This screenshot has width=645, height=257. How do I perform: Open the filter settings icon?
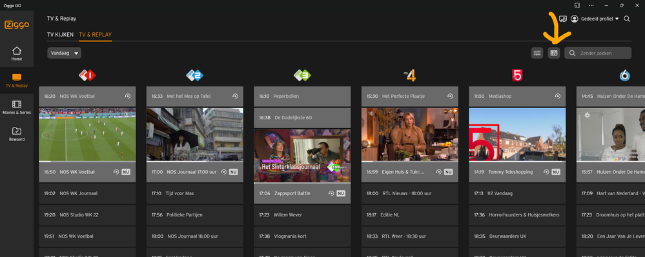point(537,53)
